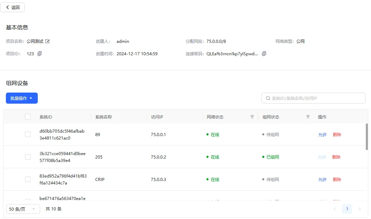Click the creation time 2024-12-17 10:54:59

[x=137, y=54]
